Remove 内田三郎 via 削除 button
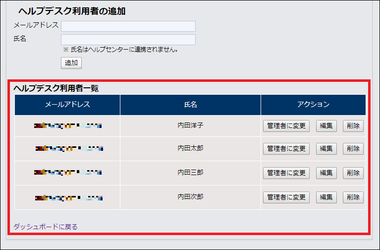The image size is (380, 250). [353, 173]
